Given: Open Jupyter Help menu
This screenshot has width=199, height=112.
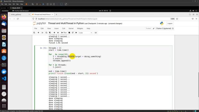Looking at the screenshot, I should (x=88, y=28).
